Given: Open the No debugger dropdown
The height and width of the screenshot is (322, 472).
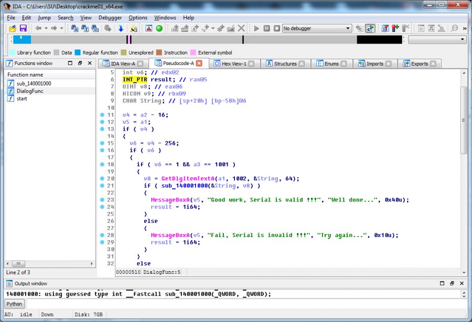Looking at the screenshot, I should click(x=317, y=28).
